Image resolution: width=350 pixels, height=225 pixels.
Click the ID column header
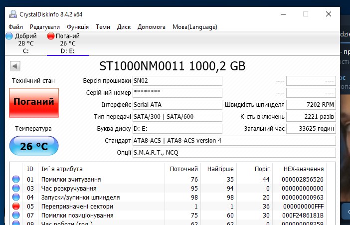pyautogui.click(x=30, y=169)
